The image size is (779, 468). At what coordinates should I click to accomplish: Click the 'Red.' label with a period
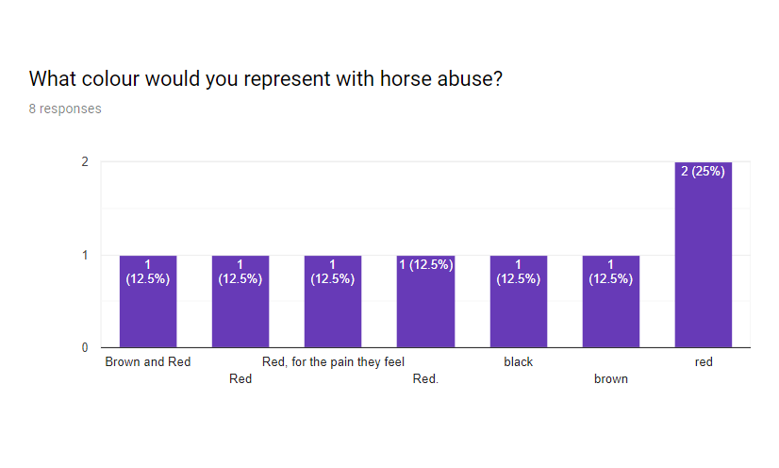(x=425, y=379)
